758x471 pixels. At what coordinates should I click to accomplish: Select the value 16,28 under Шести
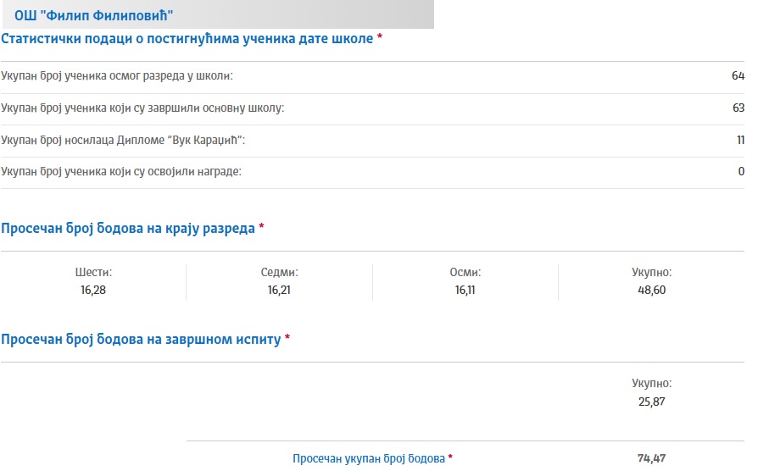(x=93, y=291)
